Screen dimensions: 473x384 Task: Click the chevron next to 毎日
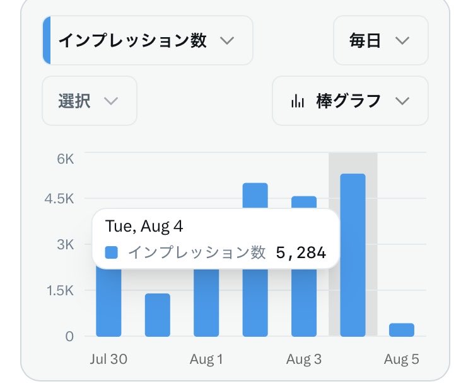coord(402,40)
